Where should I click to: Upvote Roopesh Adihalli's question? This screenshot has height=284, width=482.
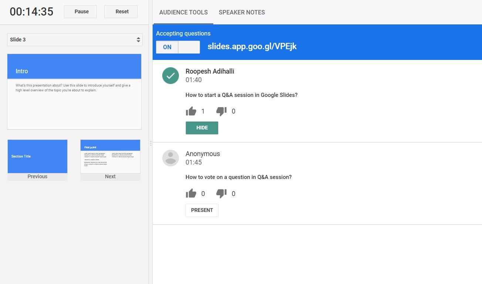point(191,110)
